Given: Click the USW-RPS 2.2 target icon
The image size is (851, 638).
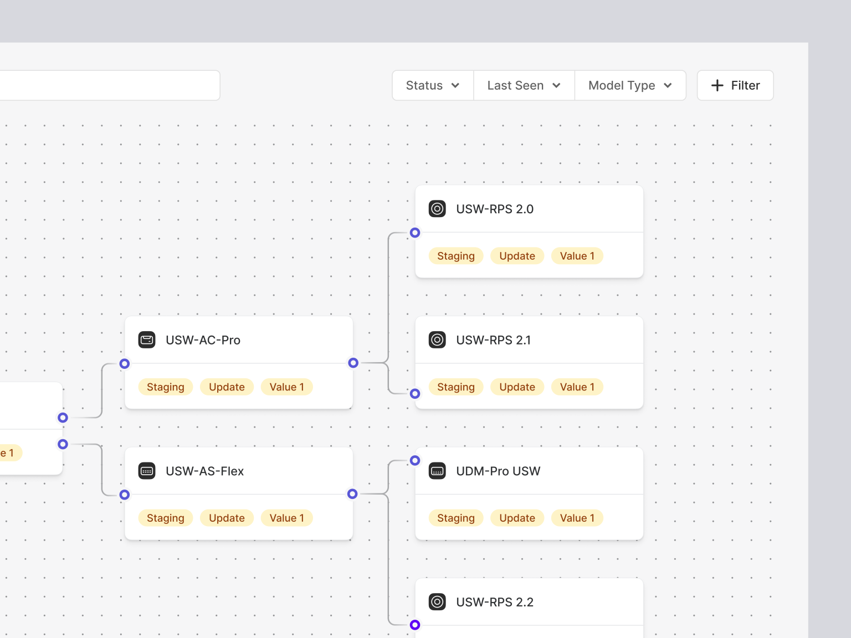Looking at the screenshot, I should click(437, 601).
